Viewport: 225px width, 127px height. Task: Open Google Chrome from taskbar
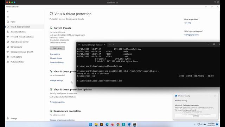pos(118,125)
